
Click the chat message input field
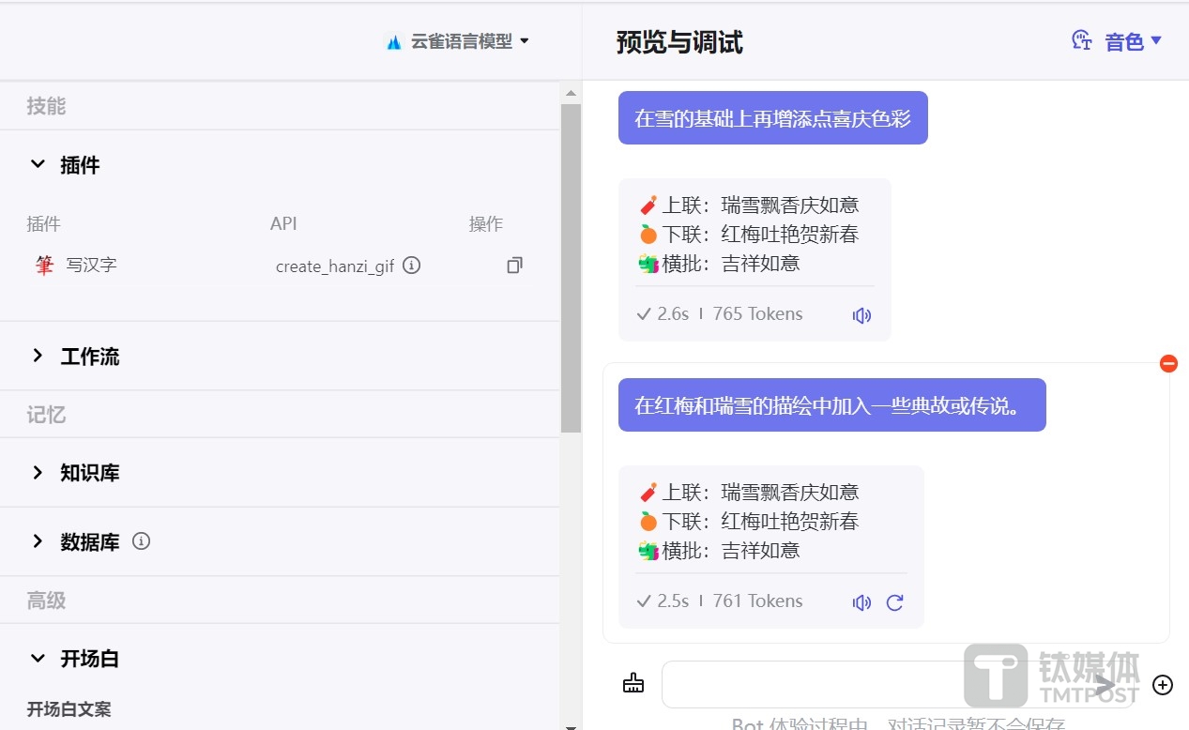tap(873, 685)
